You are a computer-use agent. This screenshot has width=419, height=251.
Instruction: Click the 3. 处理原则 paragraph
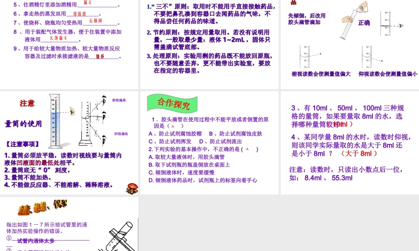[x=209, y=63]
